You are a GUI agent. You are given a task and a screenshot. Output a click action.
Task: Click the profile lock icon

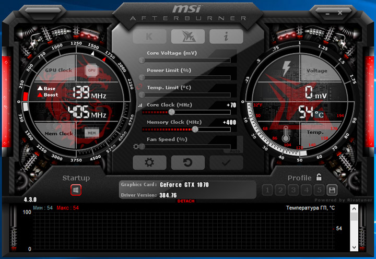tap(319, 177)
